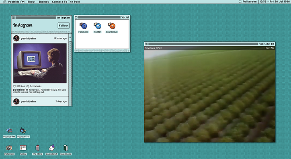Toggle Fullscreen mode in menu bar
Image resolution: width=291 pixels, height=159 pixels.
click(248, 2)
